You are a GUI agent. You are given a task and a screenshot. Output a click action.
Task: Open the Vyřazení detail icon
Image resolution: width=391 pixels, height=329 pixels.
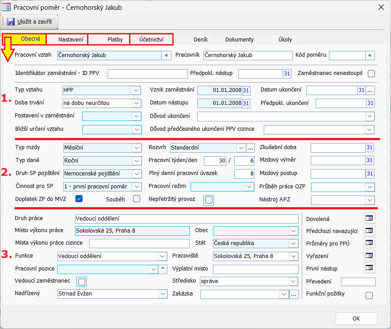(370, 256)
